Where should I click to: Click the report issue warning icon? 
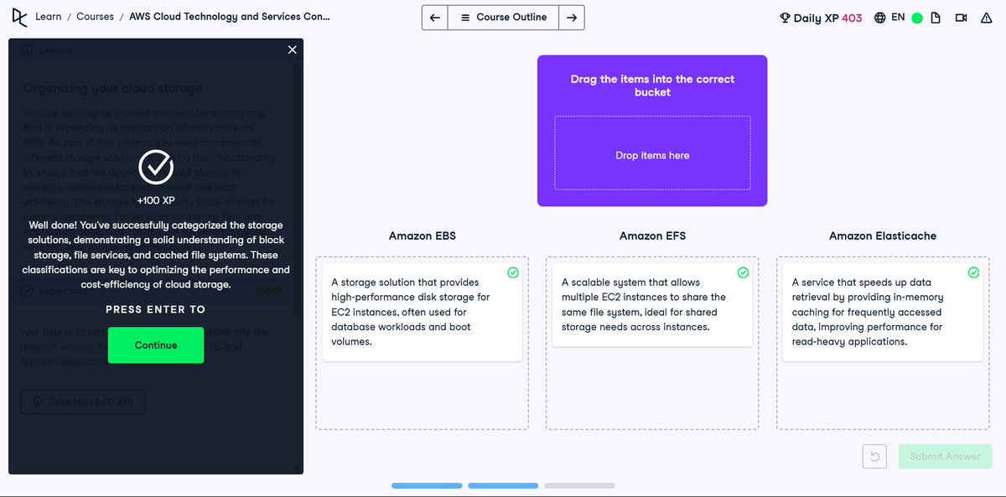pyautogui.click(x=987, y=18)
